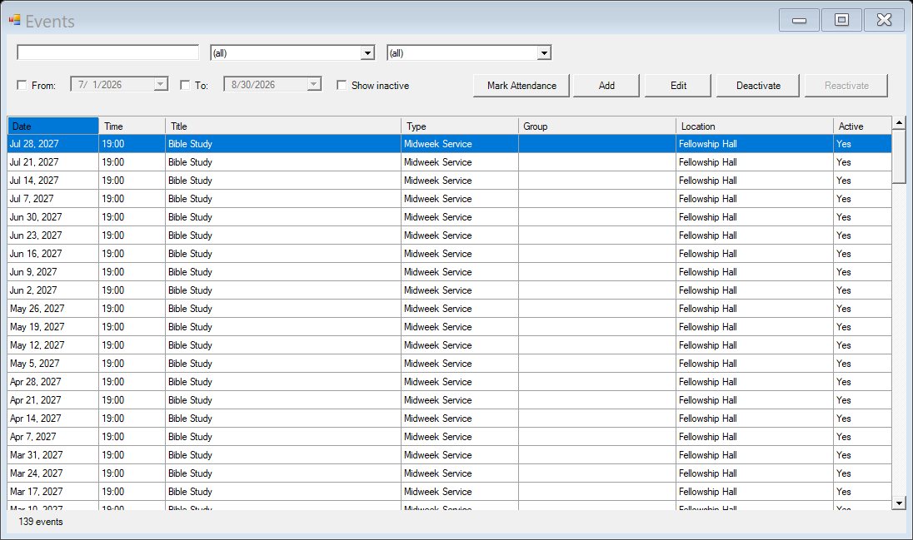This screenshot has width=913, height=540.
Task: Select the Jun 2, 2027 event
Action: tap(449, 290)
